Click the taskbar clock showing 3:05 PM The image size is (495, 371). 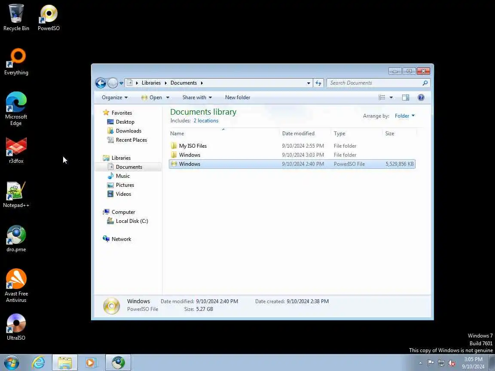473,363
